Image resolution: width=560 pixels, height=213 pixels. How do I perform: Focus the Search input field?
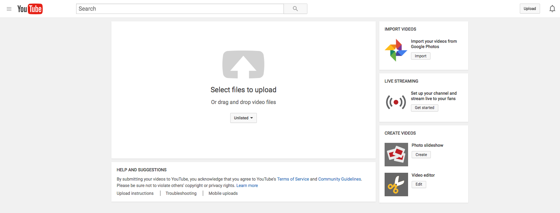[x=180, y=9]
